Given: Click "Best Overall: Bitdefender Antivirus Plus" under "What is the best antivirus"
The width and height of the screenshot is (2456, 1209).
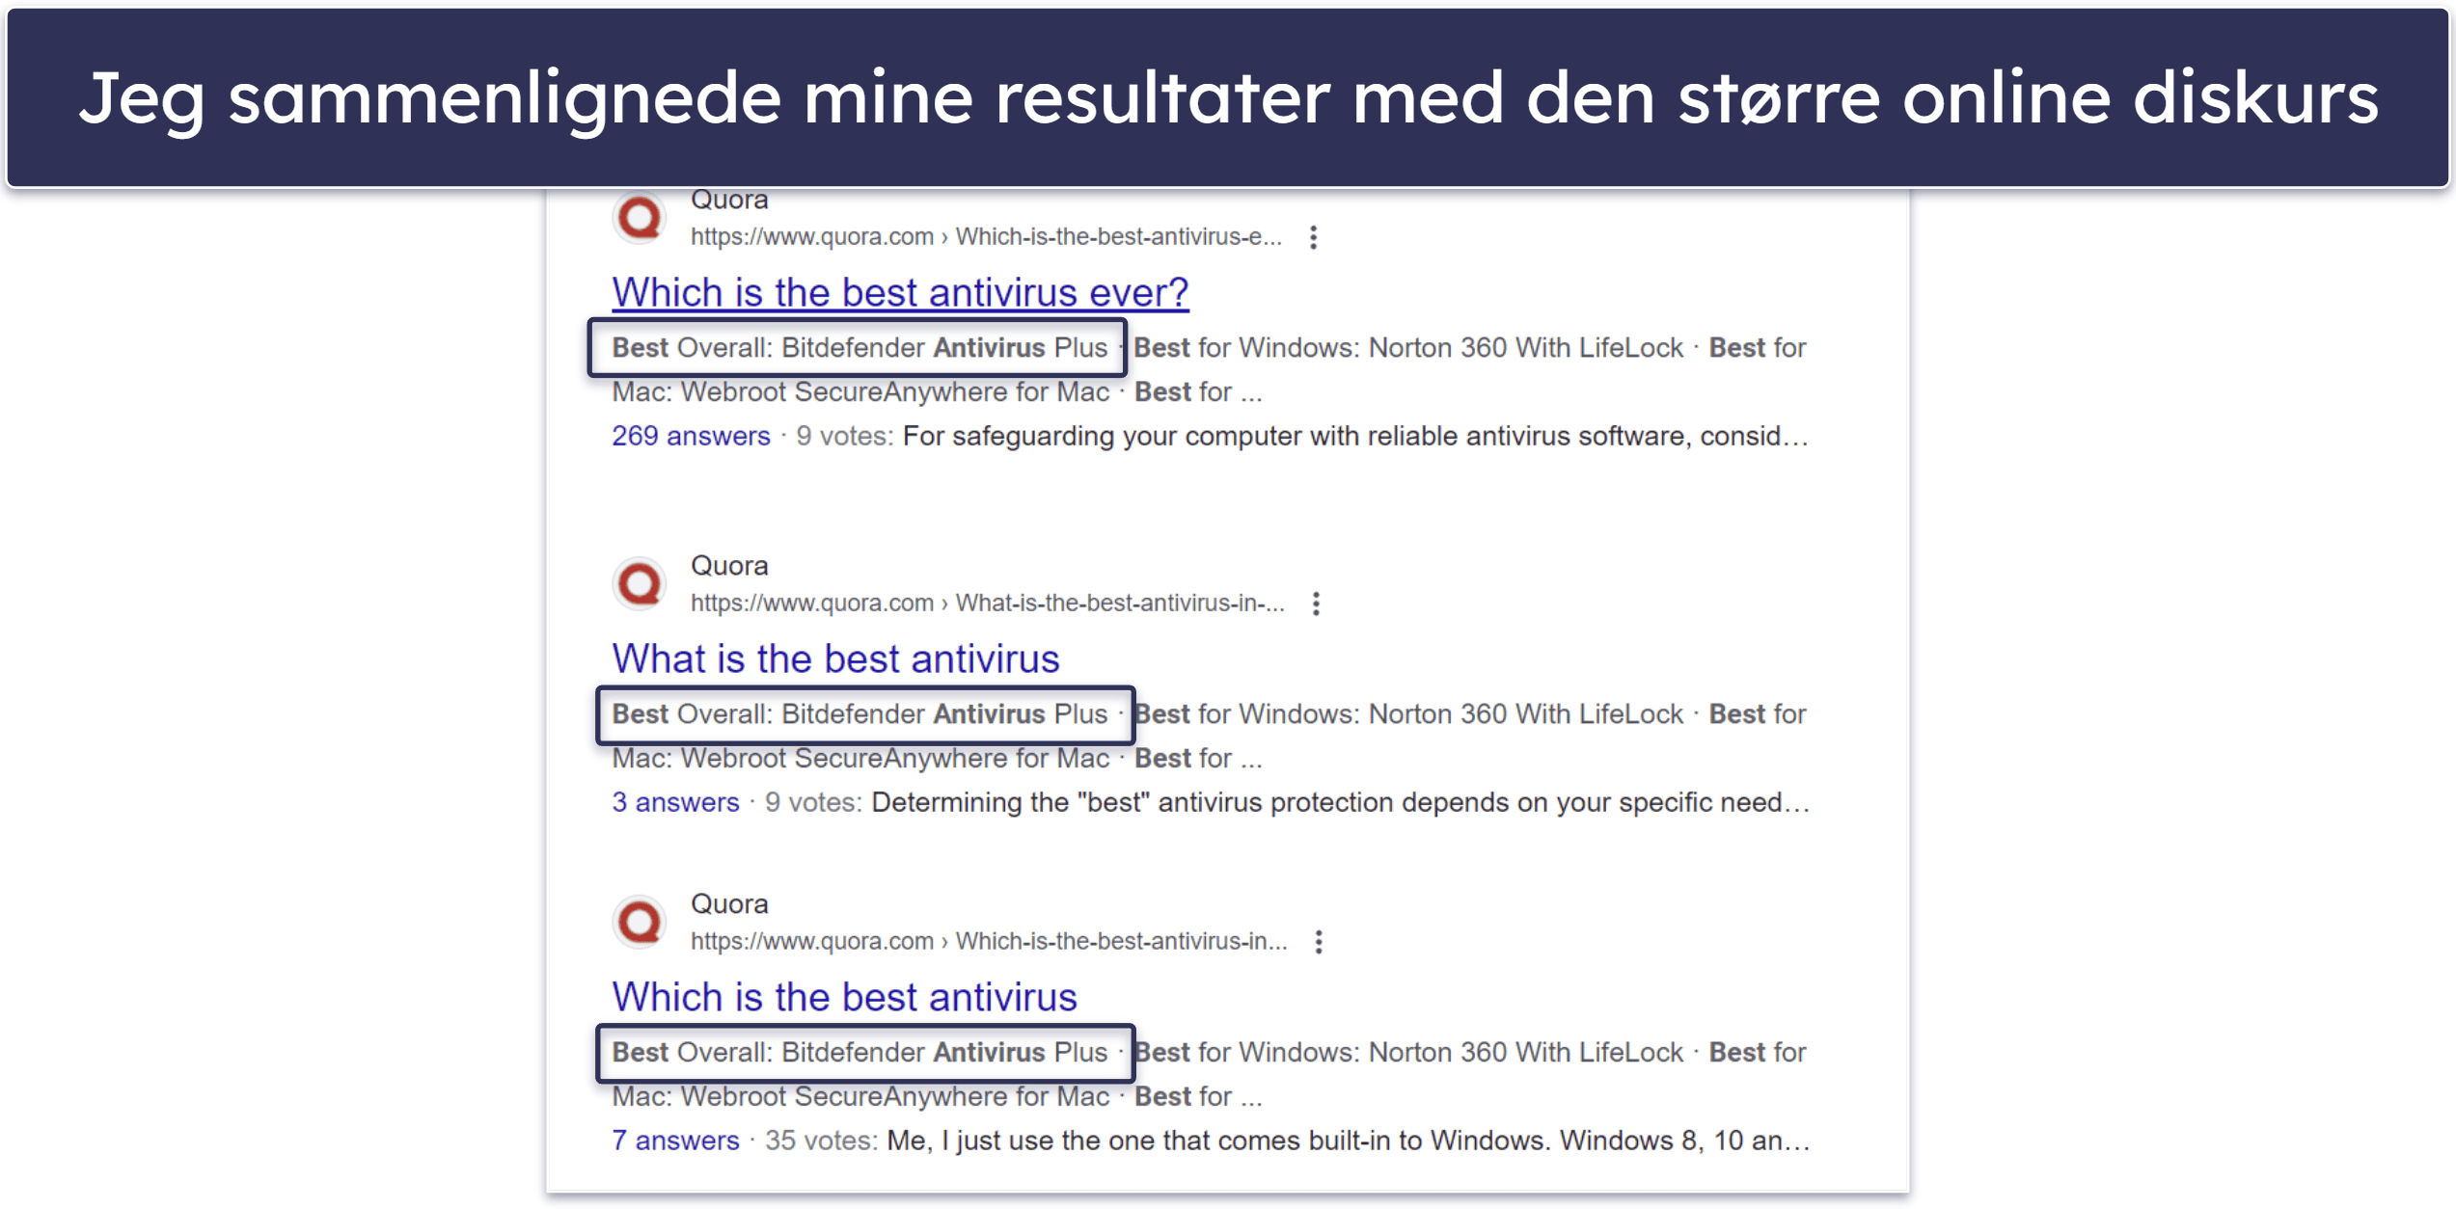Looking at the screenshot, I should pyautogui.click(x=859, y=714).
